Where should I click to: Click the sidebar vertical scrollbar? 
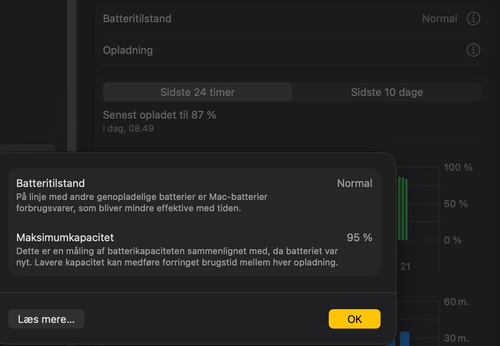pyautogui.click(x=72, y=76)
